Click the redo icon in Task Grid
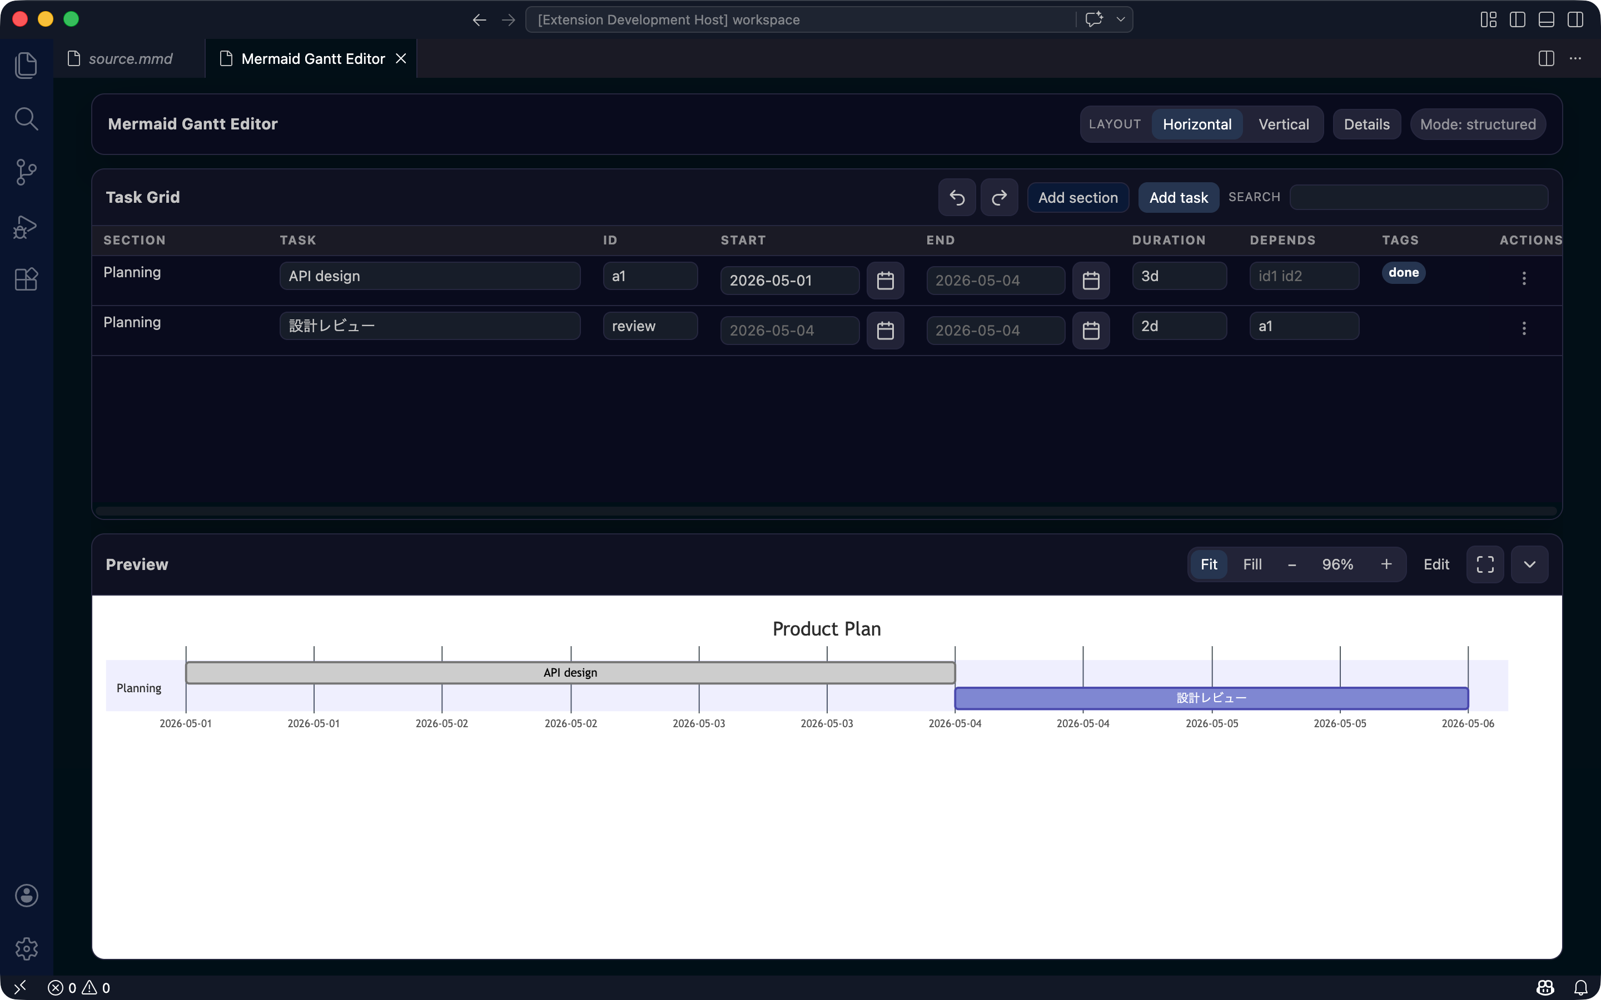 [999, 197]
